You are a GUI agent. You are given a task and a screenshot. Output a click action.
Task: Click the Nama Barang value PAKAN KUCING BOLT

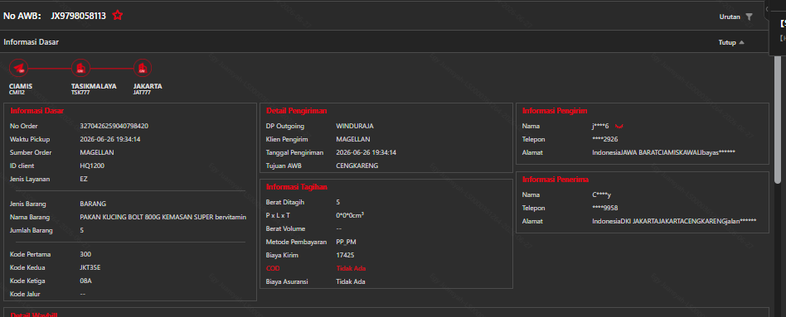[163, 218]
